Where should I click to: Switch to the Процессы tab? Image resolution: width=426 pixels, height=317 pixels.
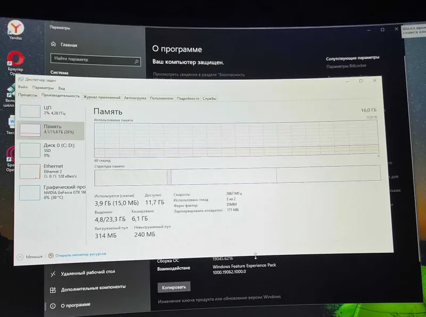point(28,95)
